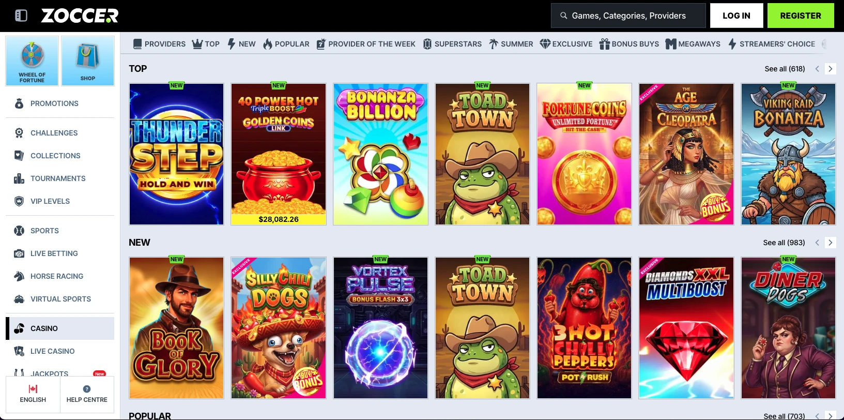Click the Promotions gift icon
The width and height of the screenshot is (844, 420).
(x=19, y=103)
